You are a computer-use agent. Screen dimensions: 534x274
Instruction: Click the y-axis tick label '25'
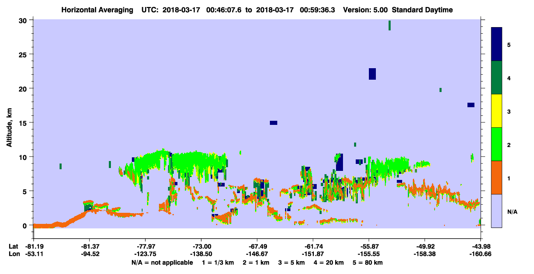tap(24, 54)
